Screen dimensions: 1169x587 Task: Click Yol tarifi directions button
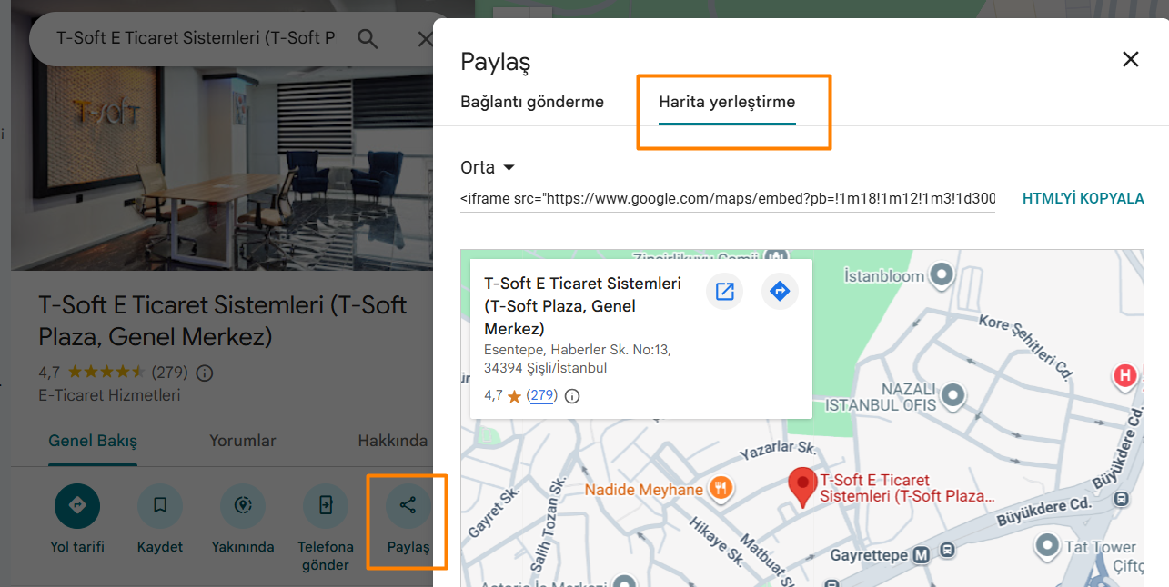coord(77,518)
